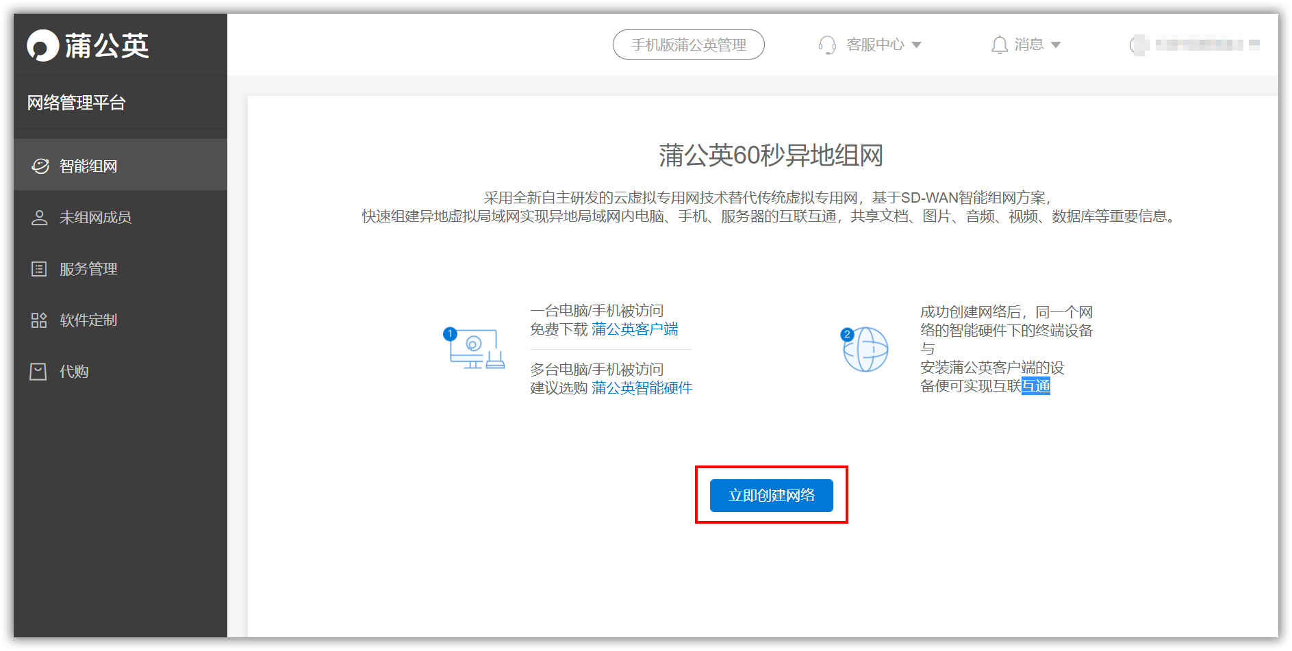Expand the 客服中心 dropdown arrow

click(916, 45)
